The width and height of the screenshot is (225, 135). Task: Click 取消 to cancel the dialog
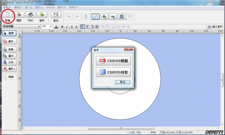point(123,82)
